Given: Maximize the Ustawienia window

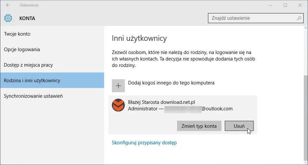Looking at the screenshot, I should click(285, 5).
